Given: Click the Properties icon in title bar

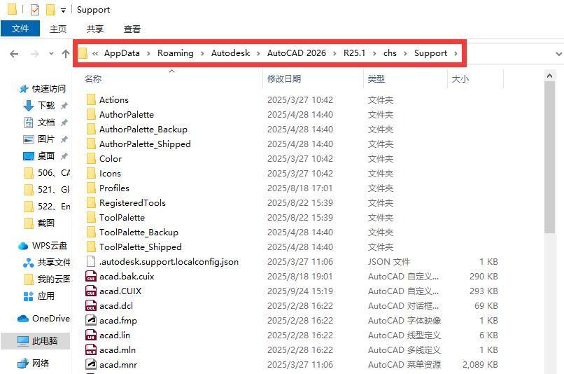Looking at the screenshot, I should [x=34, y=10].
